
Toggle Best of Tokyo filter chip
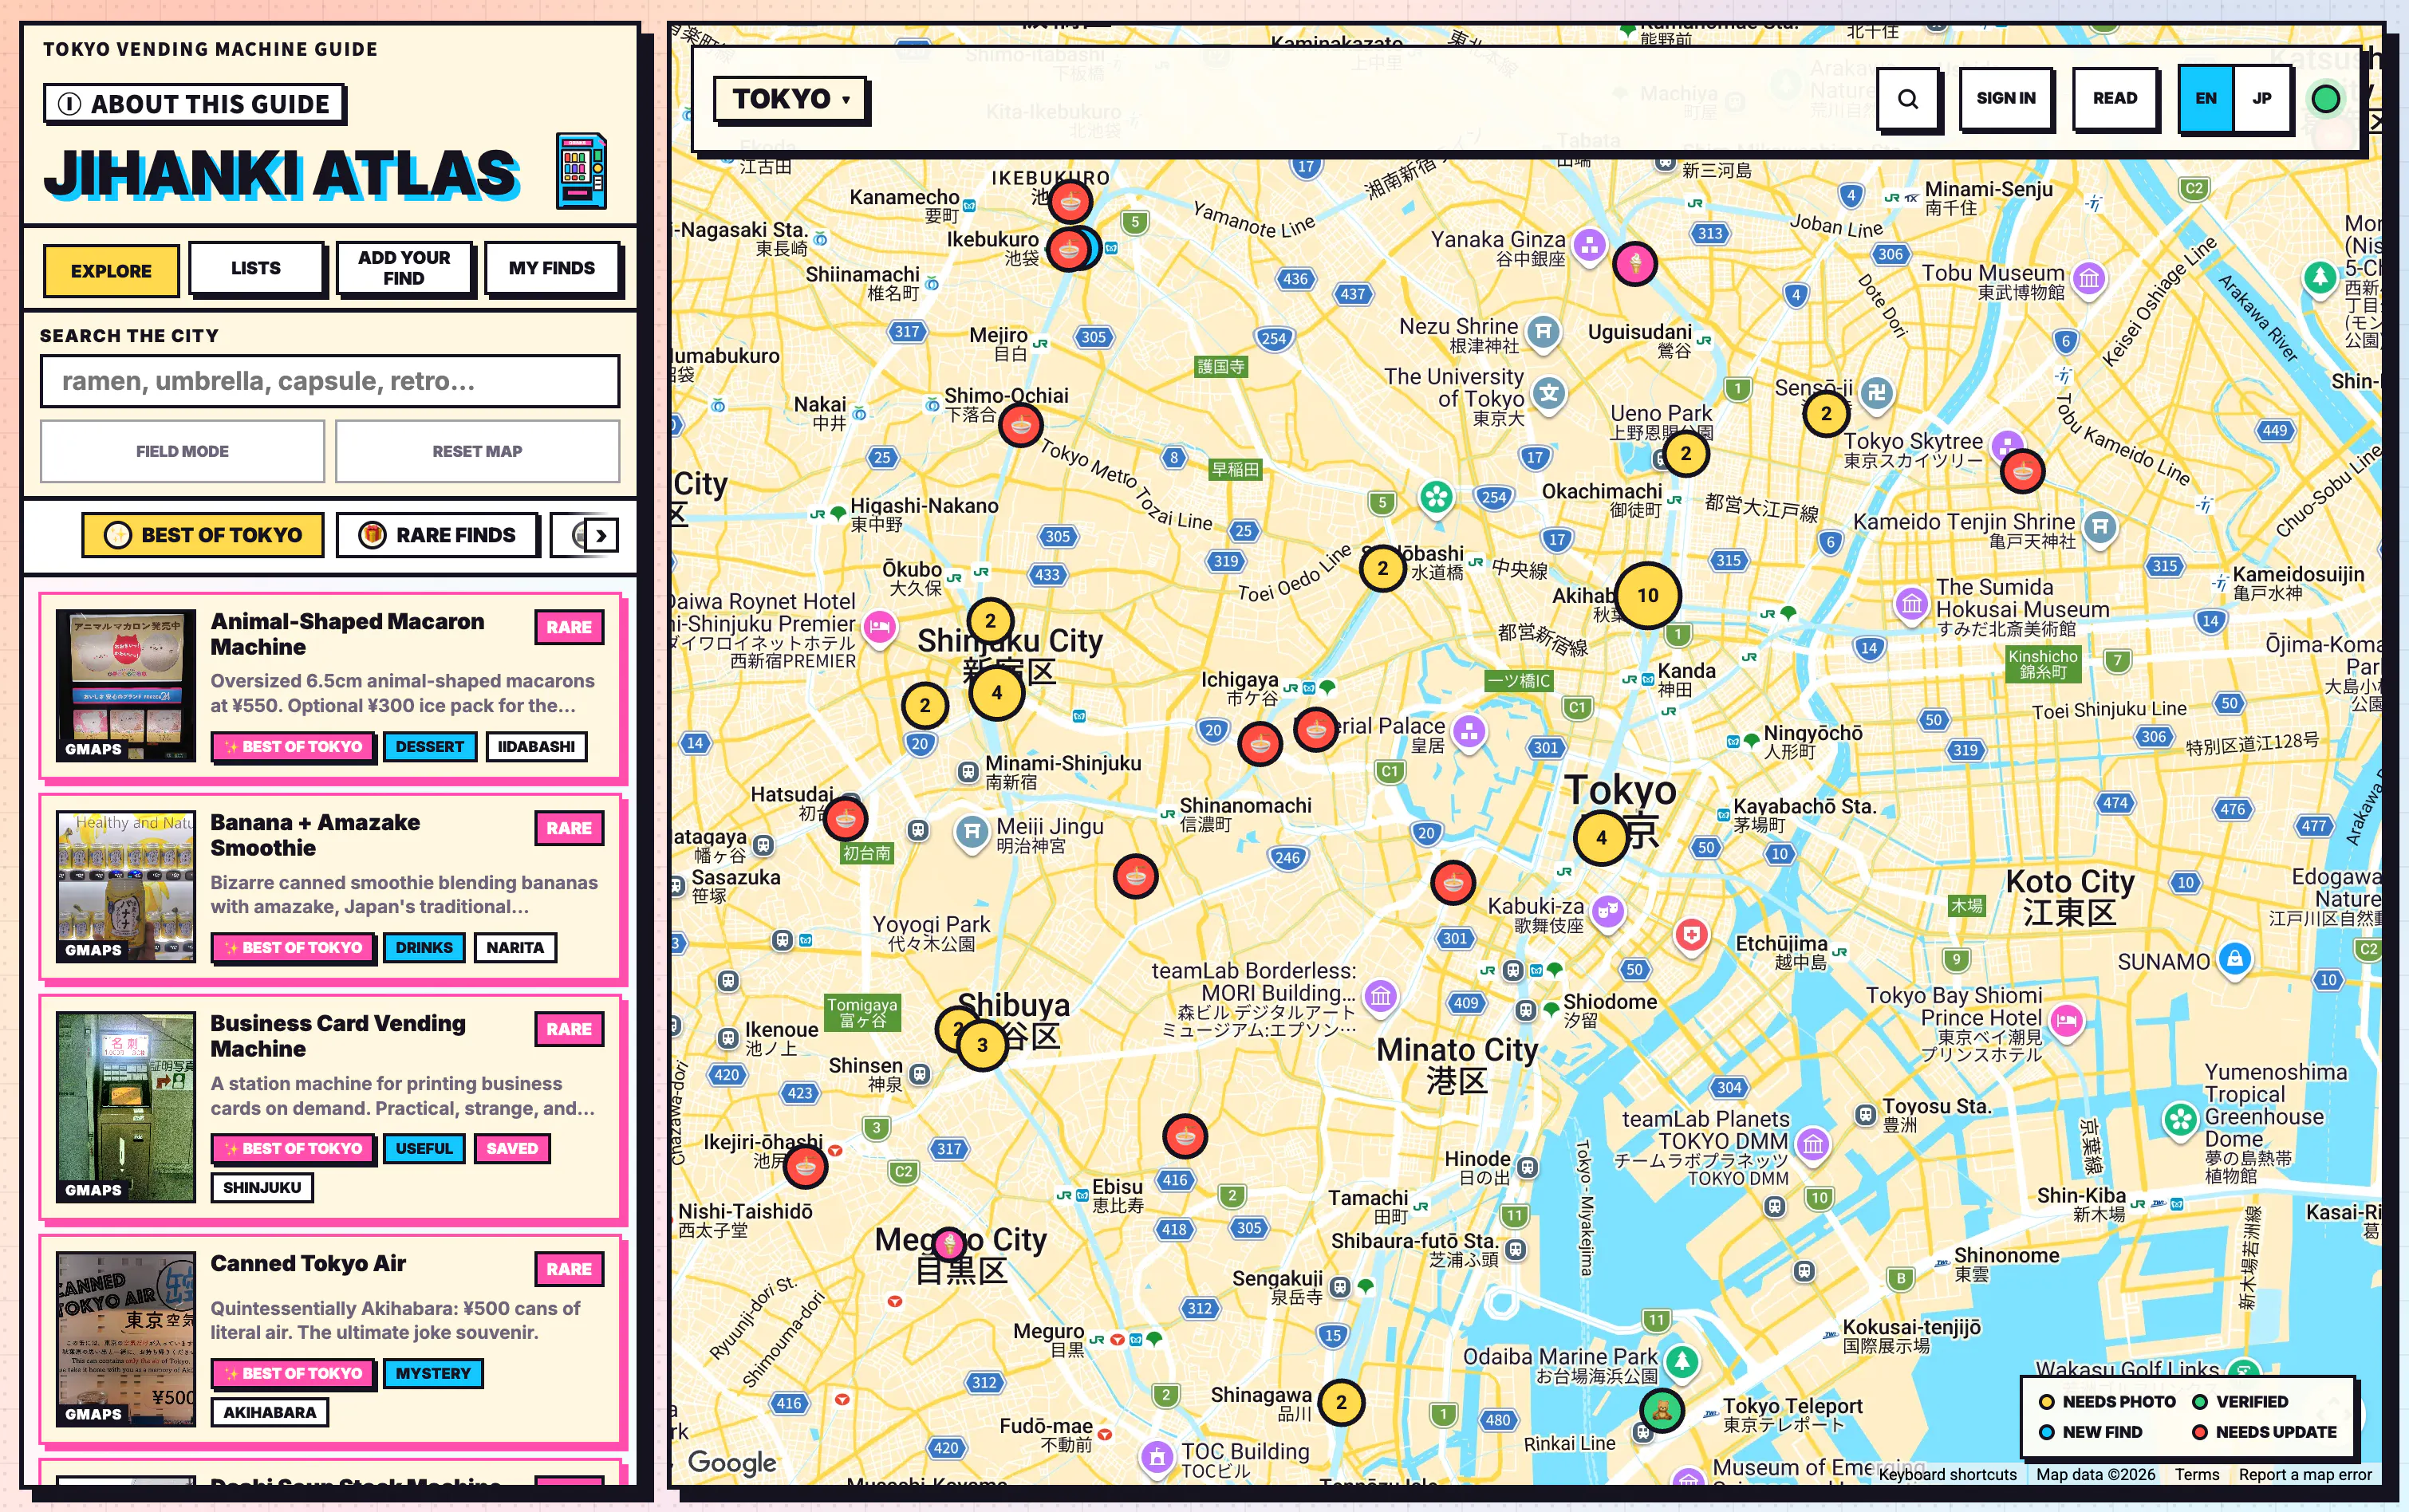[x=203, y=535]
